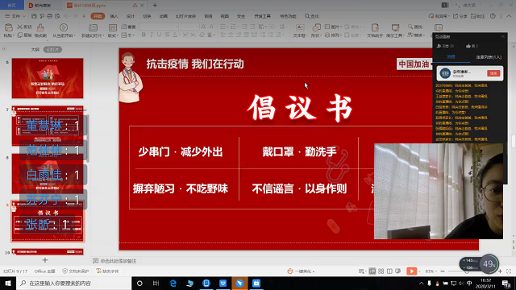Open the Task View icon on taskbar
Image resolution: width=516 pixels, height=290 pixels.
coord(156,283)
